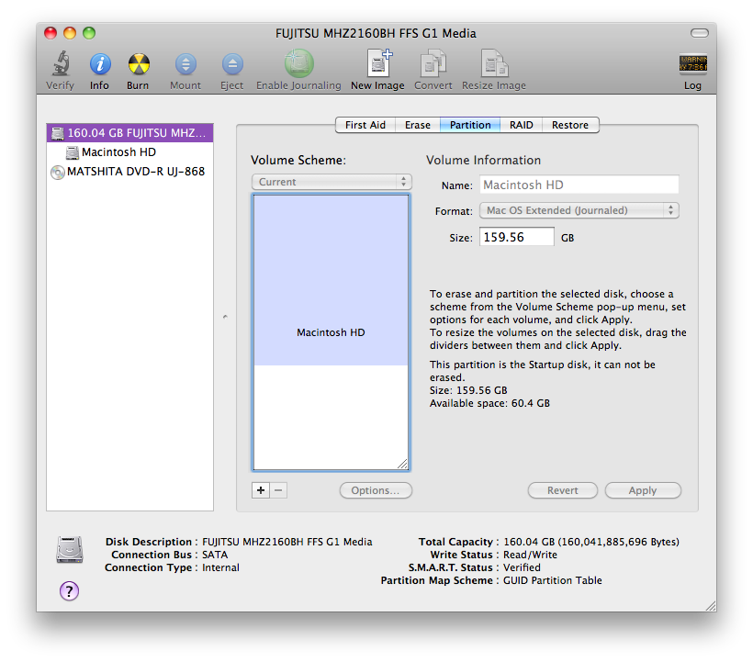Image resolution: width=753 pixels, height=662 pixels.
Task: Open the Log viewer icon
Action: click(692, 64)
